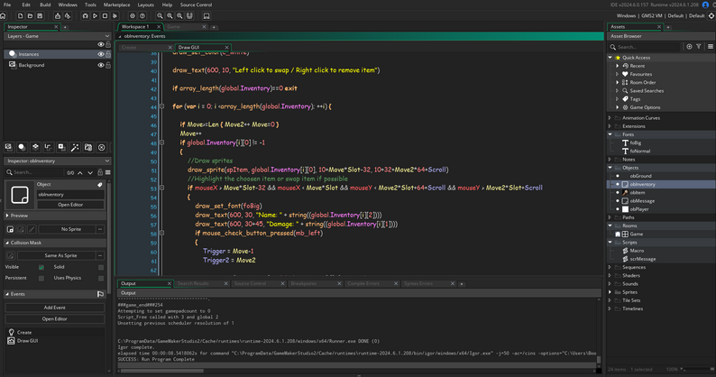716x377 pixels.
Task: Click the Add Event button
Action: tap(54, 308)
